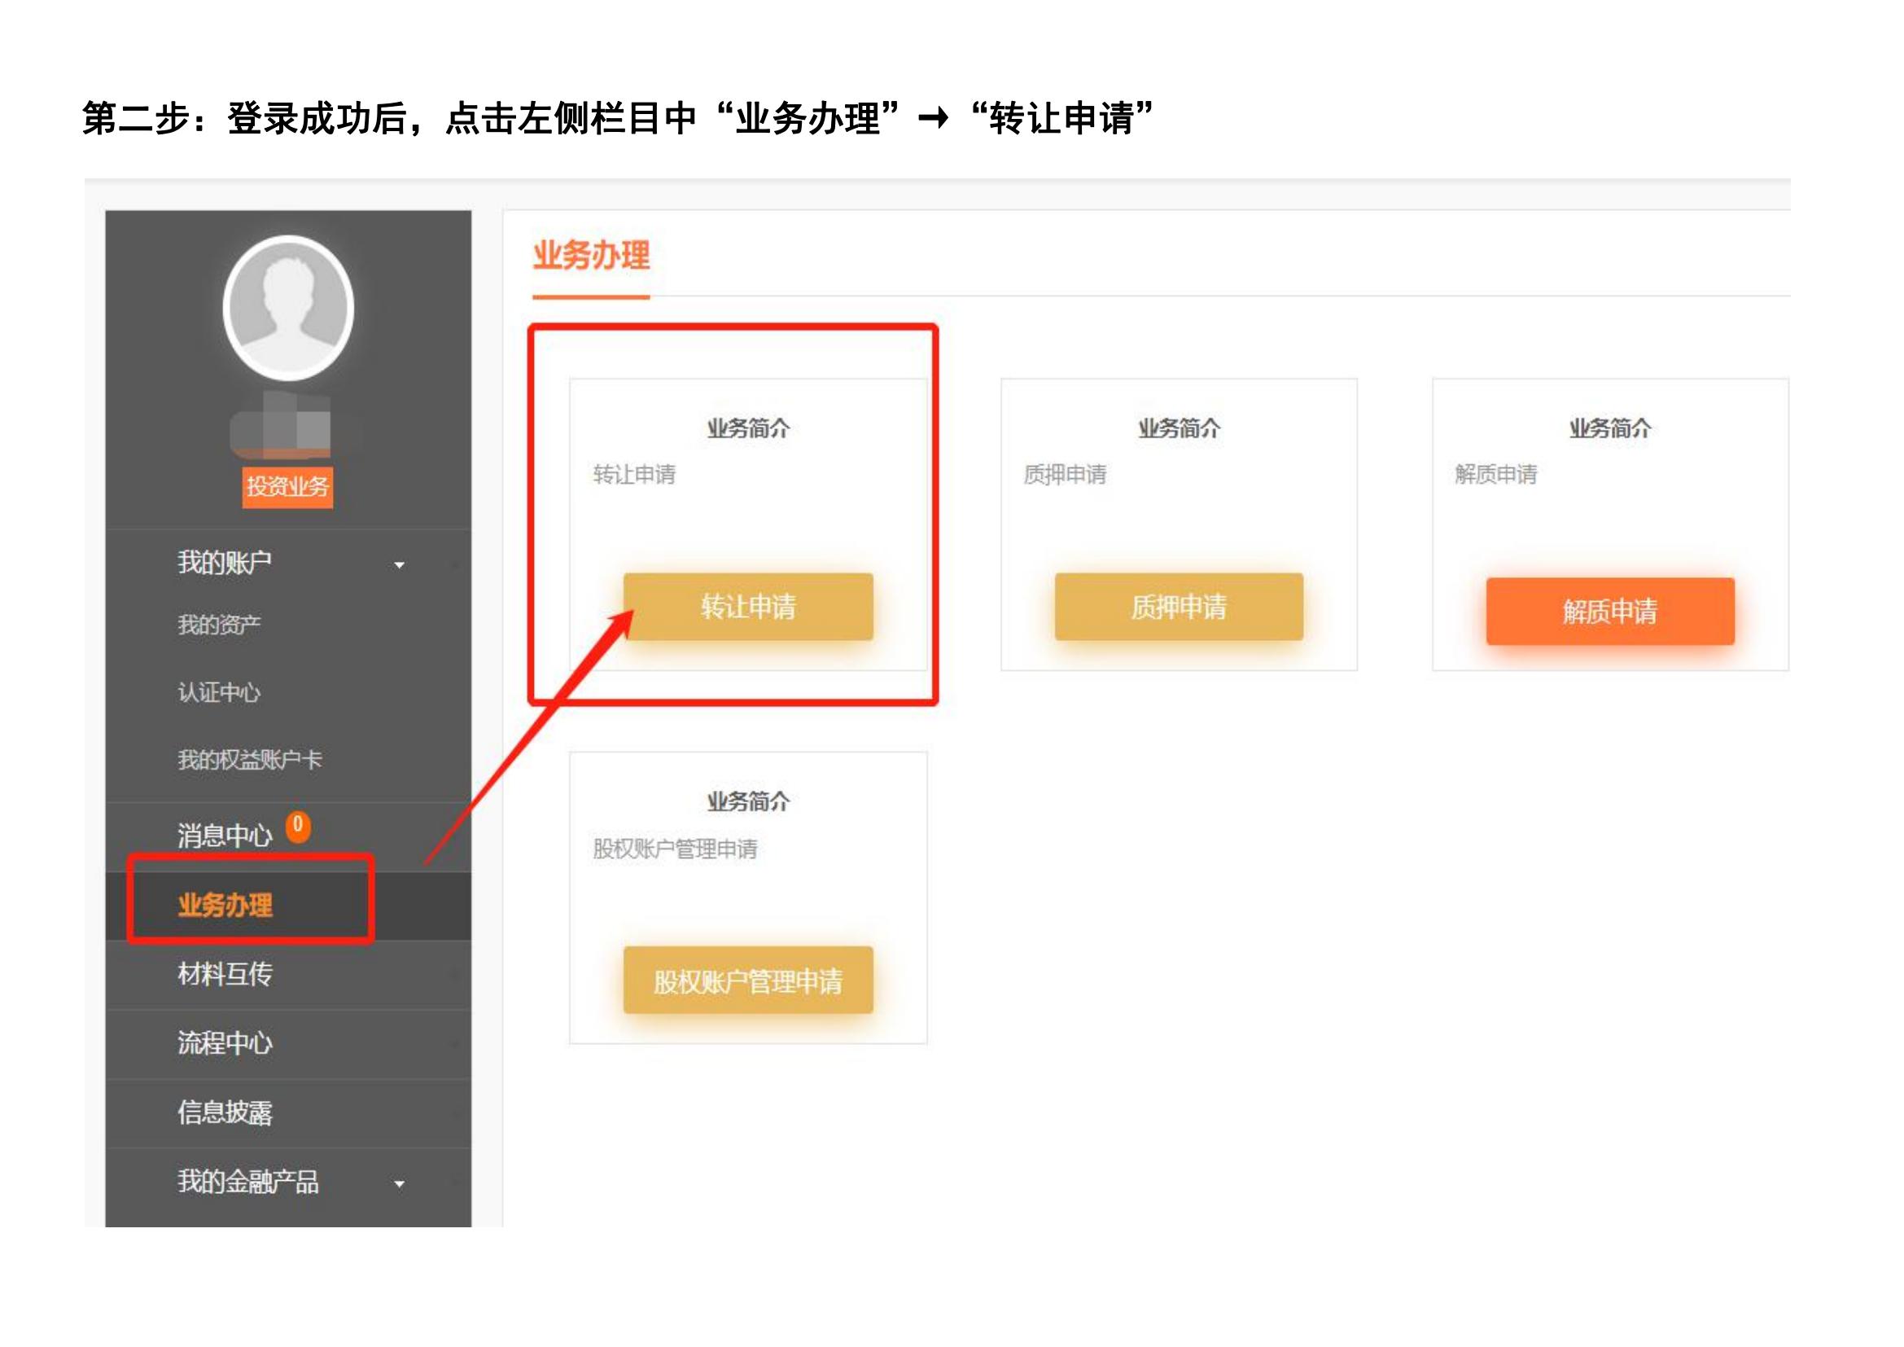The height and width of the screenshot is (1347, 1904).
Task: Click 业务简介 heading in 股权账户管理申请 card
Action: click(748, 802)
